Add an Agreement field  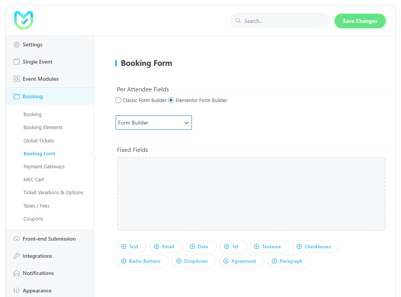click(x=242, y=261)
